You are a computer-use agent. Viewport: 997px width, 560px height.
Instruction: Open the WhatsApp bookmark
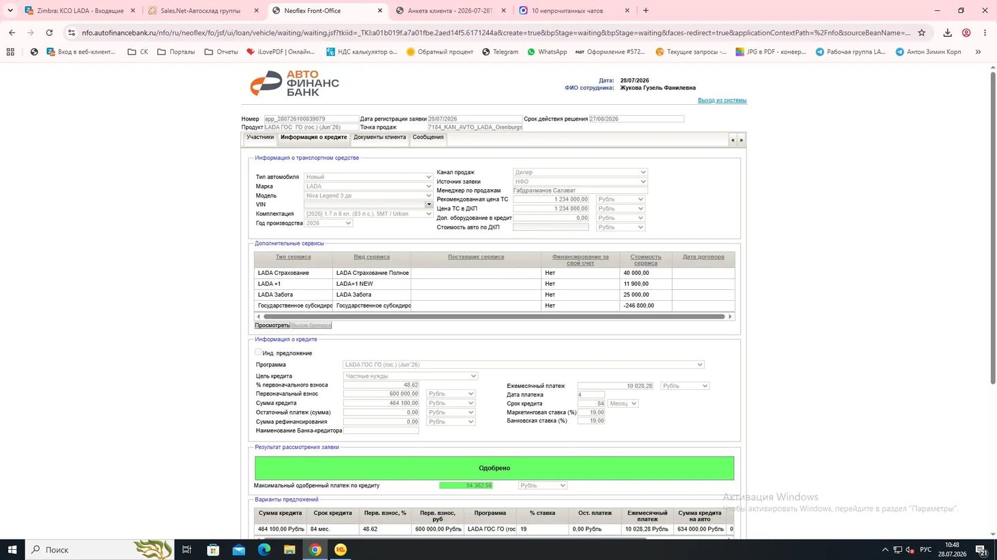(x=547, y=52)
